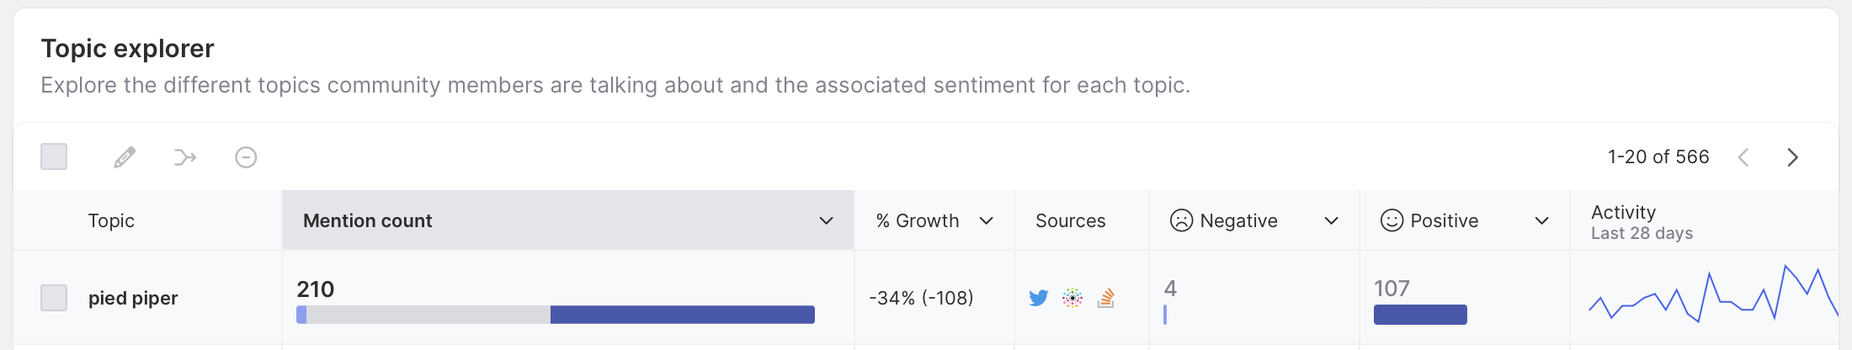This screenshot has height=350, width=1852.
Task: Open the Positive column dropdown arrow
Action: coord(1541,220)
